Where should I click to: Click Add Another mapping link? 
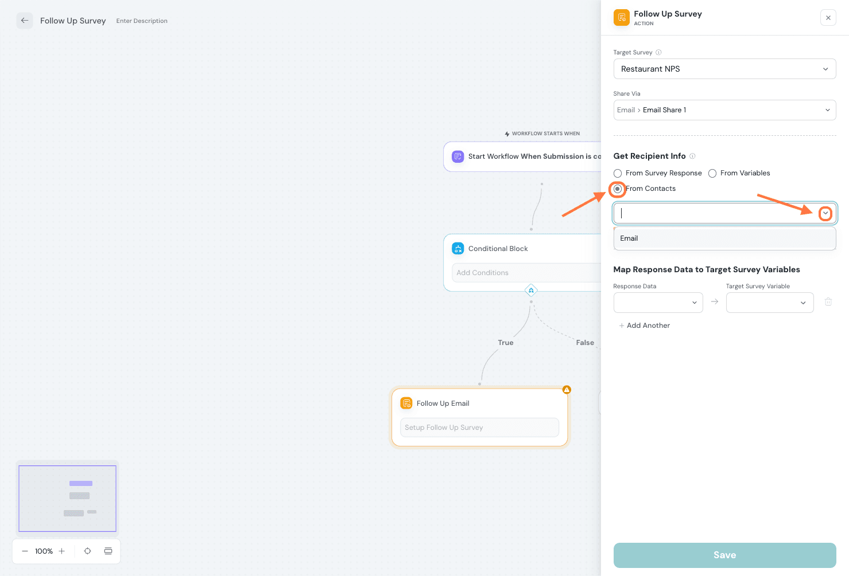(645, 326)
